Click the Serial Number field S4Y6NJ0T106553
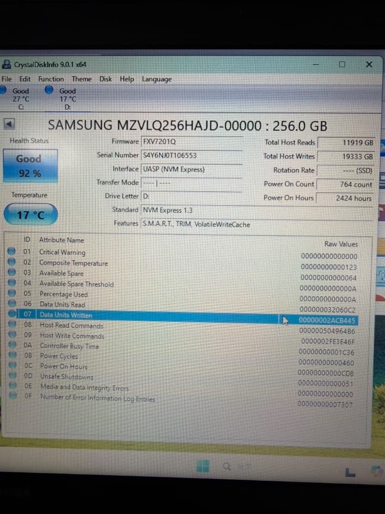This screenshot has width=385, height=514. [192, 155]
